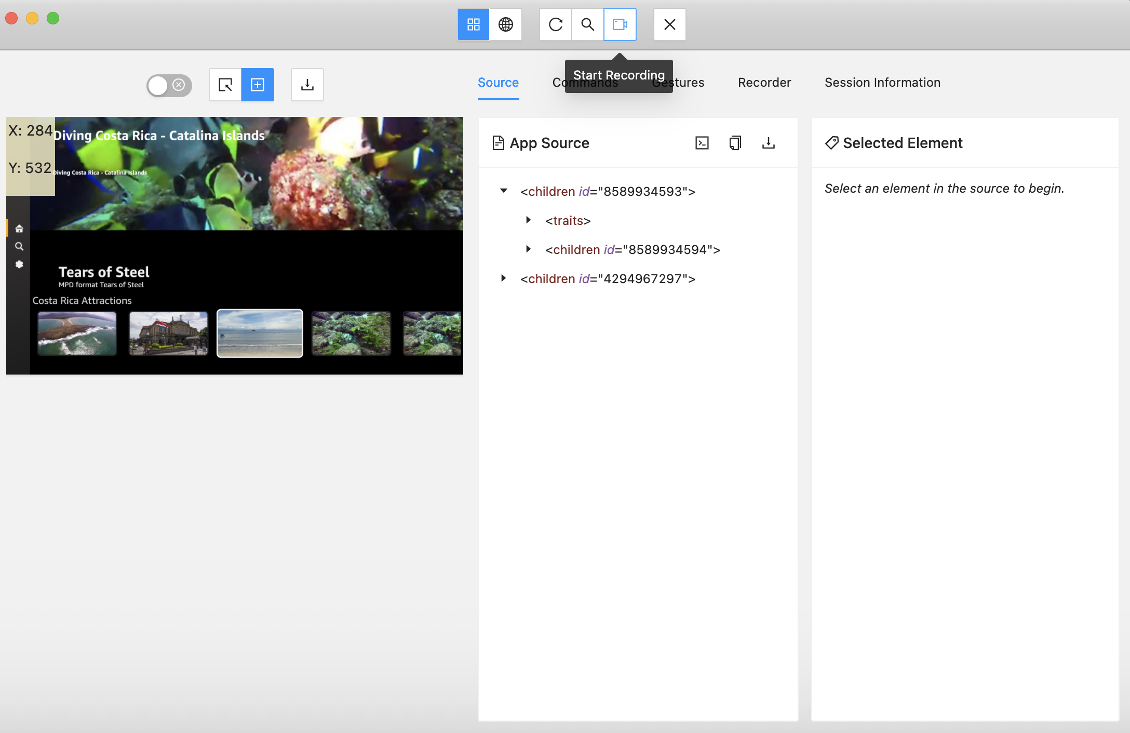Activate tap/swipe by coordinates tool
The height and width of the screenshot is (733, 1130).
click(x=258, y=85)
